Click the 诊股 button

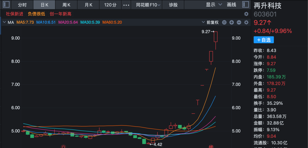click(x=173, y=5)
